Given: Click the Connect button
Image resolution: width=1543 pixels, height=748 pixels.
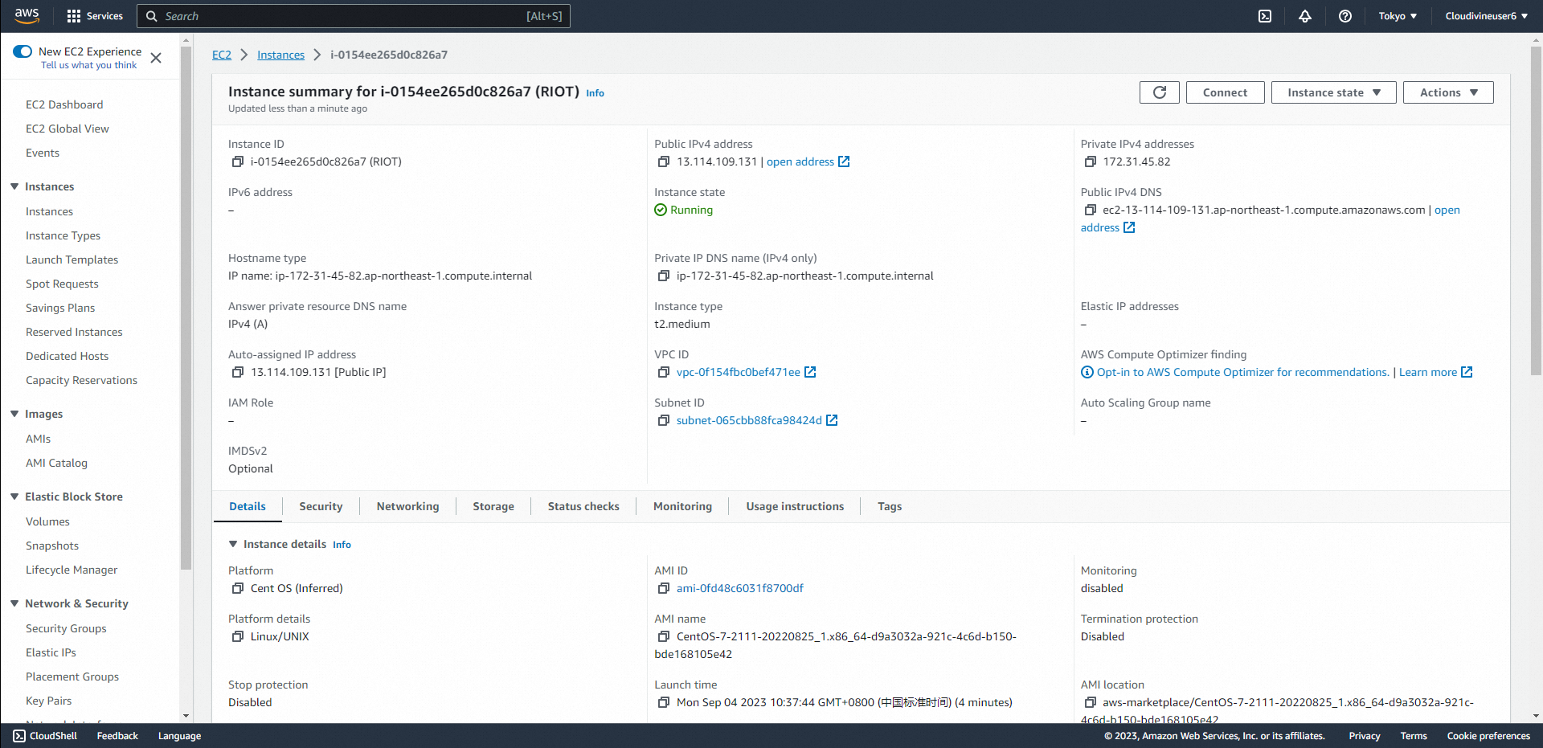Looking at the screenshot, I should [x=1225, y=92].
